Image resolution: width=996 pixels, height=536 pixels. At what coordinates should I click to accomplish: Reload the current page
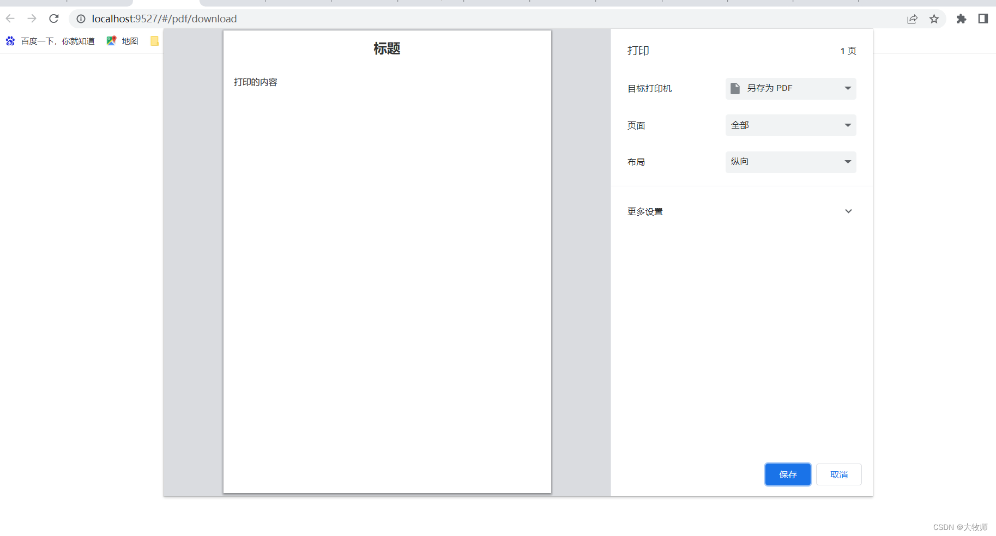click(x=53, y=18)
